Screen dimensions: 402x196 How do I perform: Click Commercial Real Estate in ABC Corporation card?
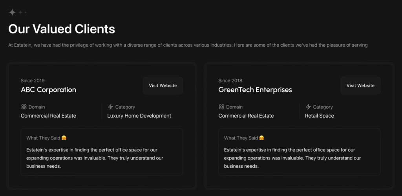48,116
